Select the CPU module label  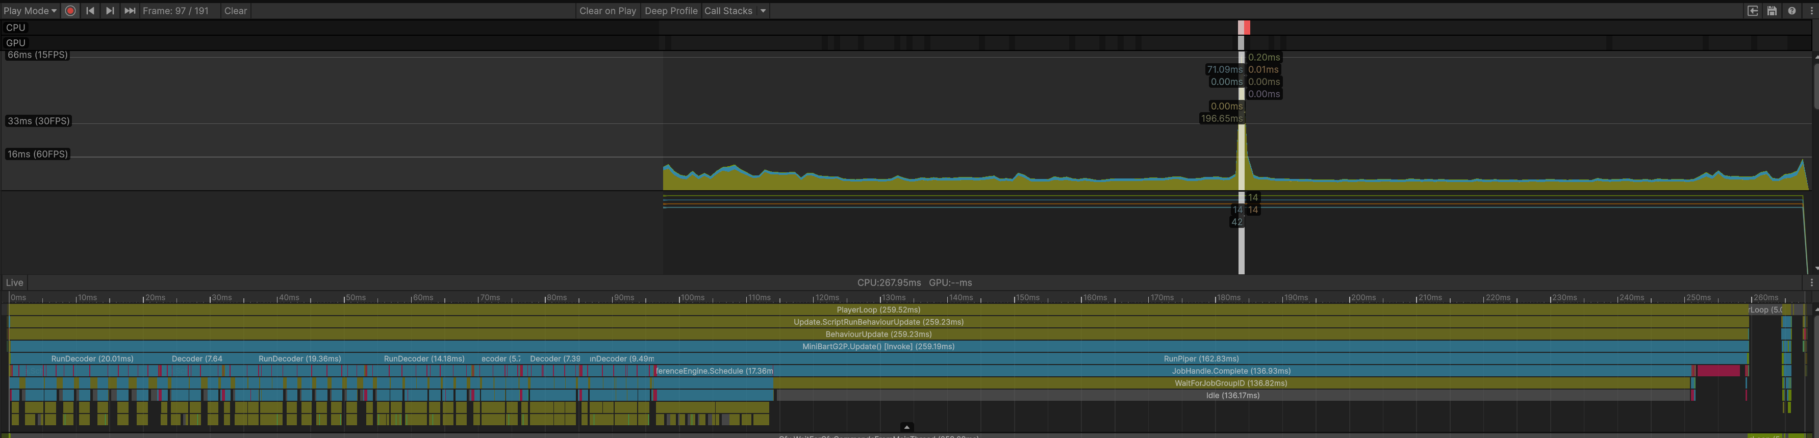(15, 28)
